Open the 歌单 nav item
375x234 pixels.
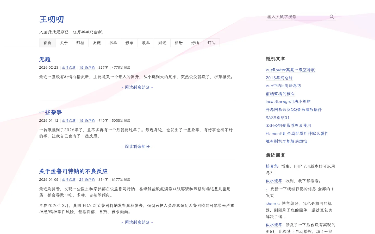146,43
